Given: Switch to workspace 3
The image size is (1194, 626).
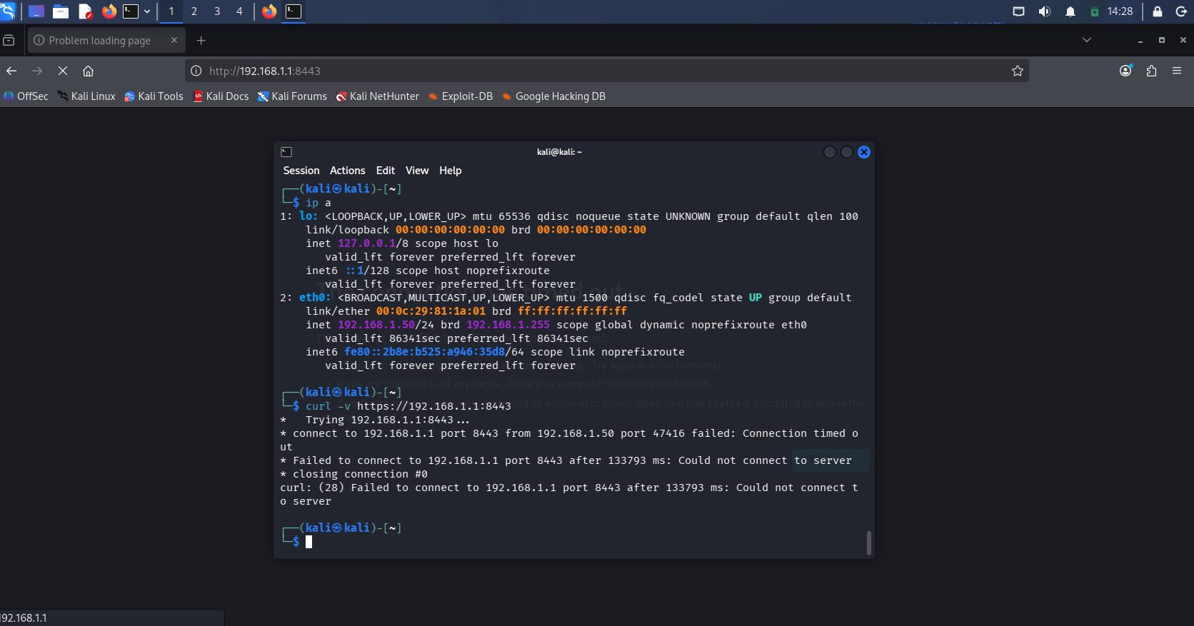Looking at the screenshot, I should 217,11.
